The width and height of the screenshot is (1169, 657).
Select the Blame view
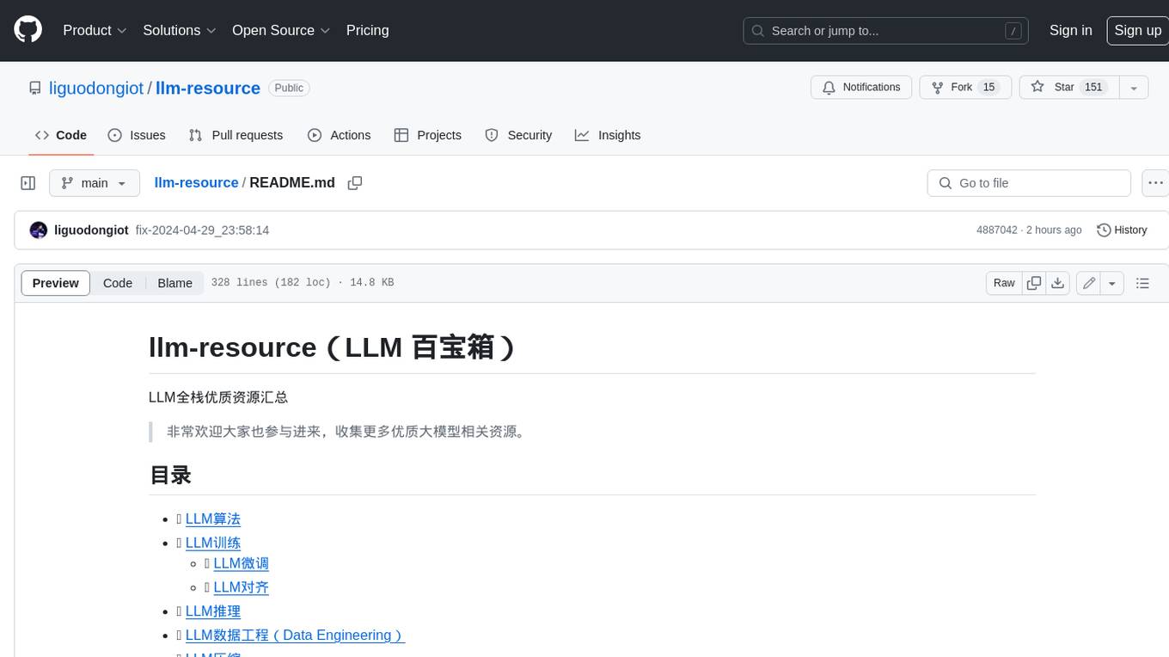click(174, 283)
